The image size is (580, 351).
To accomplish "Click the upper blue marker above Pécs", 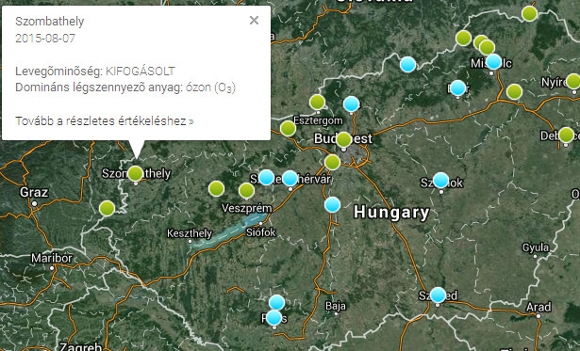I will click(x=276, y=303).
